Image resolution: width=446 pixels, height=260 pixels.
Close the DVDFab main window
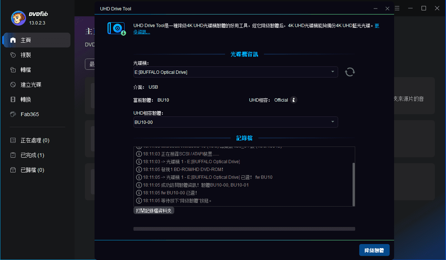[x=437, y=8]
